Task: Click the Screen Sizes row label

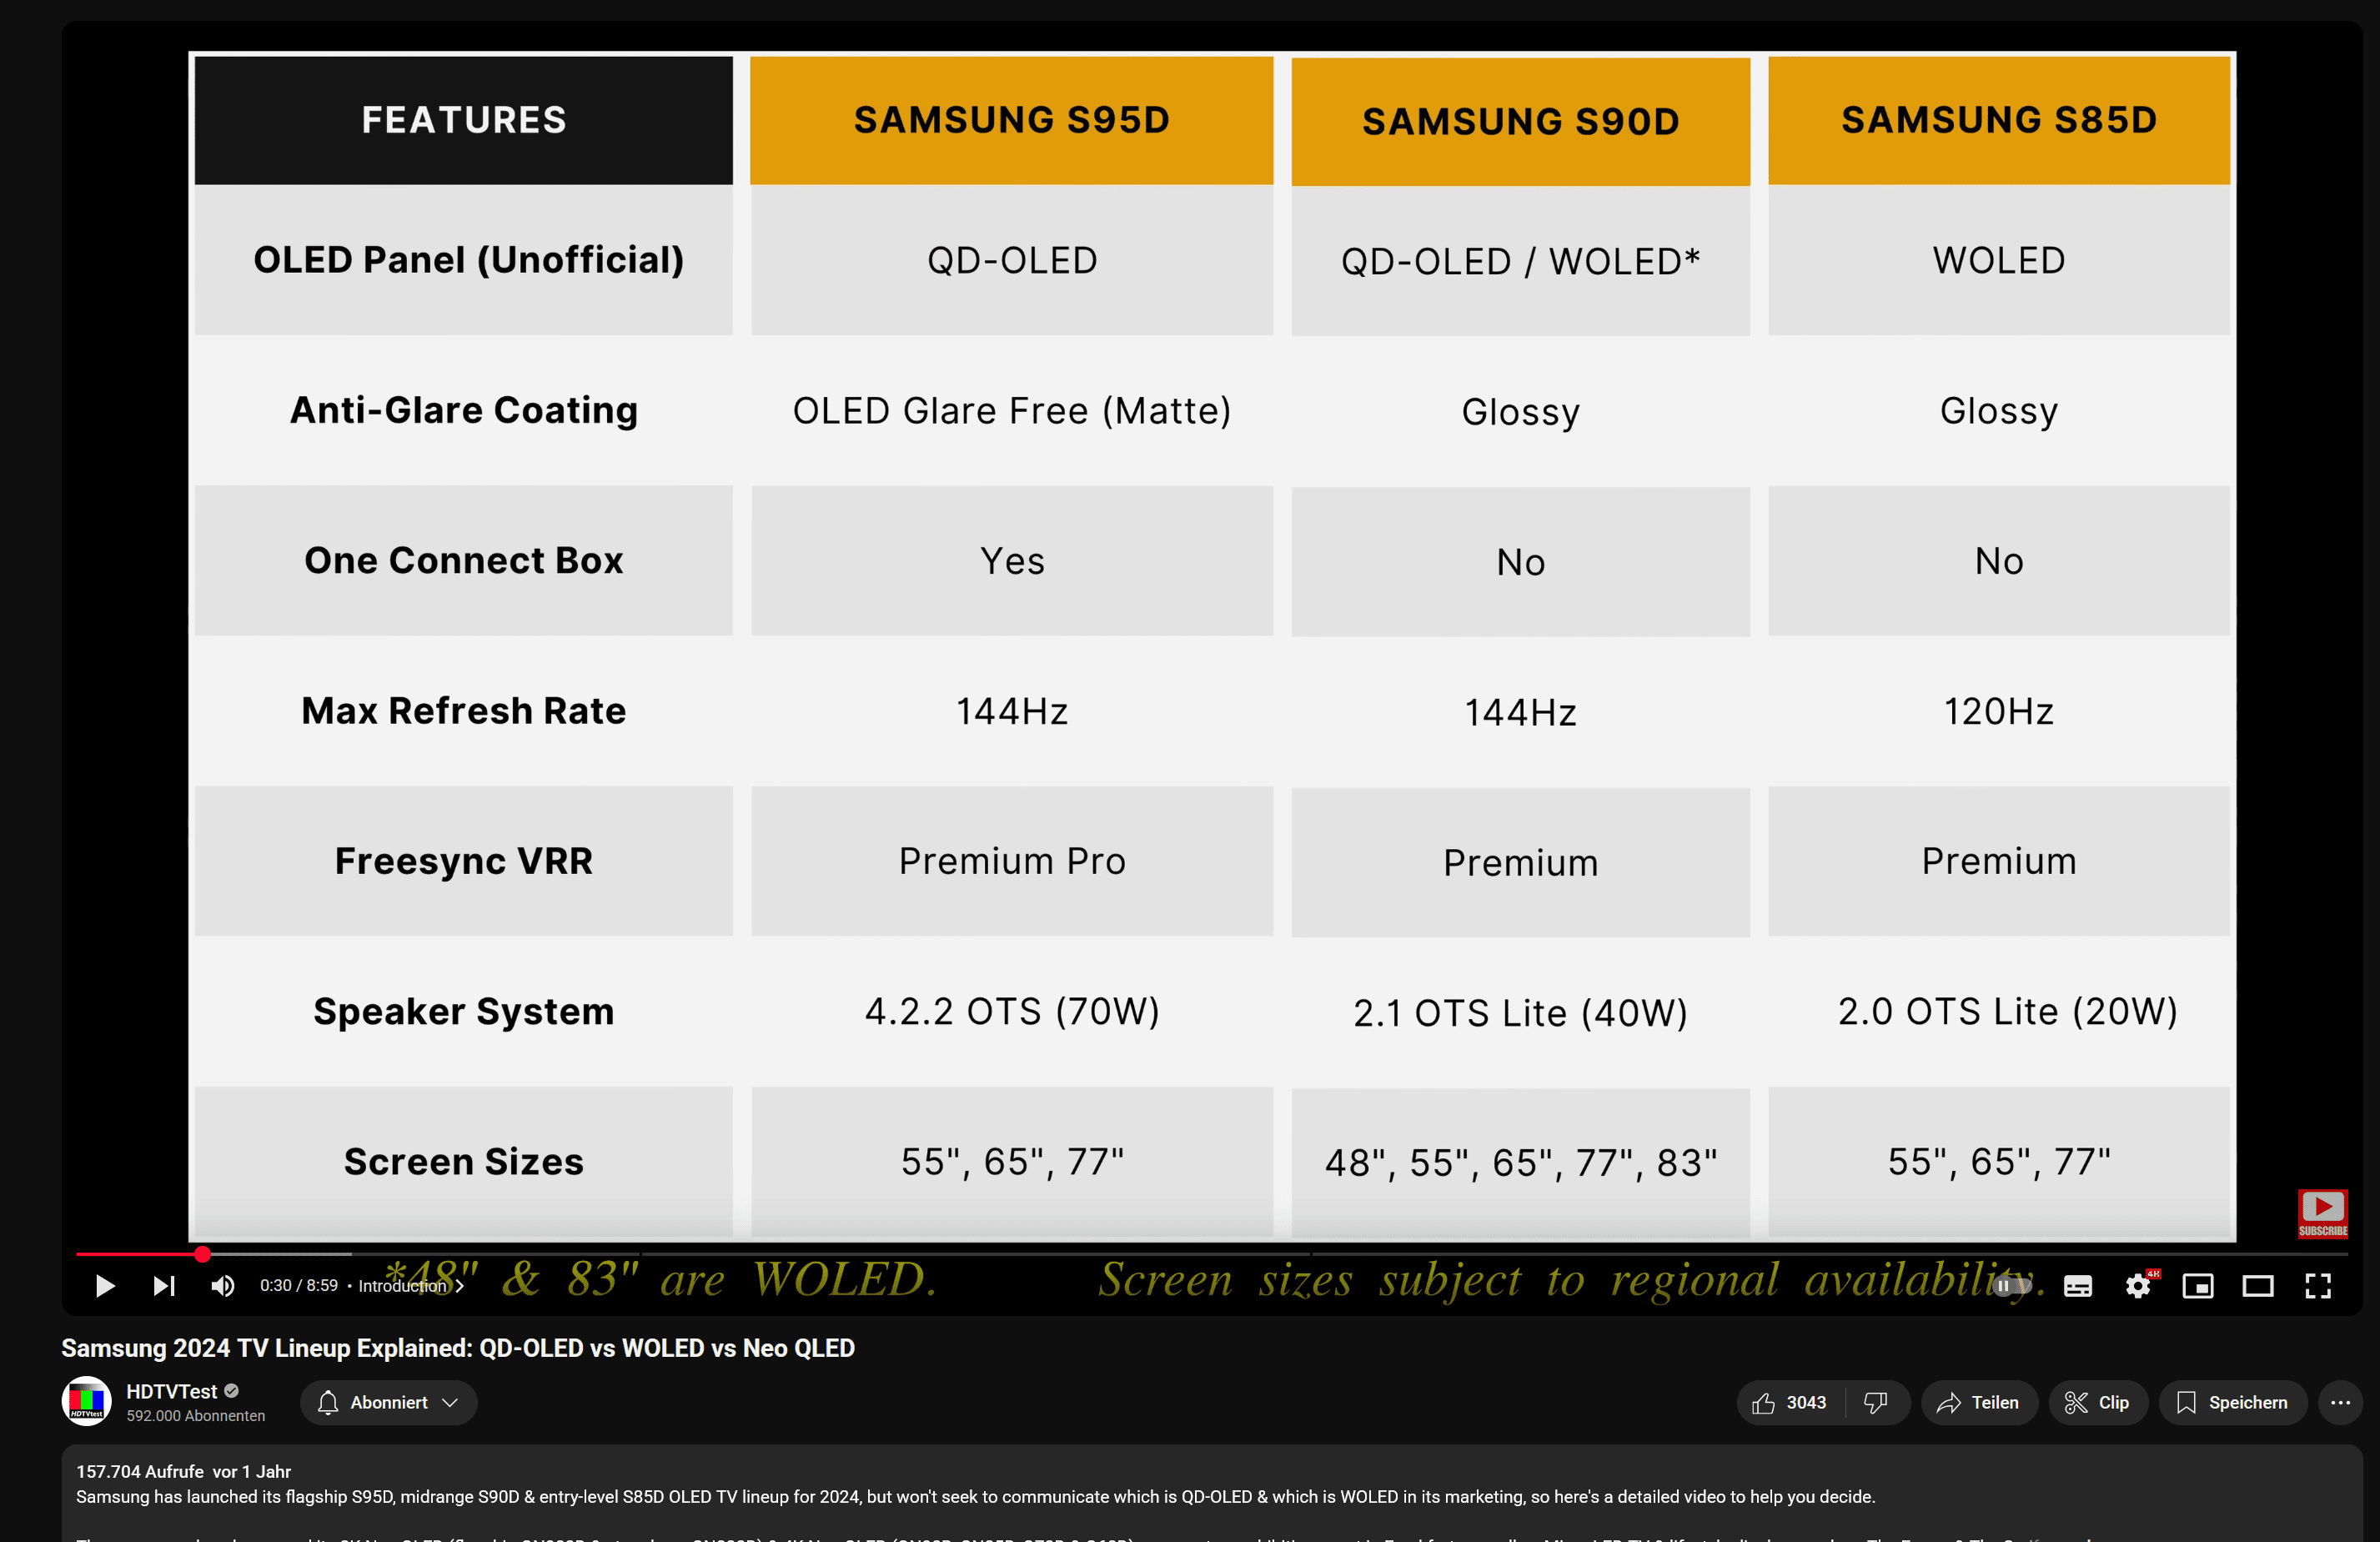Action: (x=463, y=1162)
